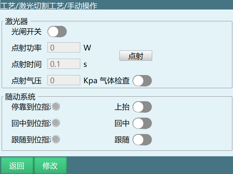Image resolution: width=233 pixels, height=174 pixels.
Task: Click the 回中到位 indicator light
Action: pyautogui.click(x=56, y=123)
